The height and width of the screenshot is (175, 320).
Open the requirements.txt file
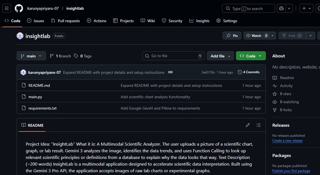[x=42, y=108]
